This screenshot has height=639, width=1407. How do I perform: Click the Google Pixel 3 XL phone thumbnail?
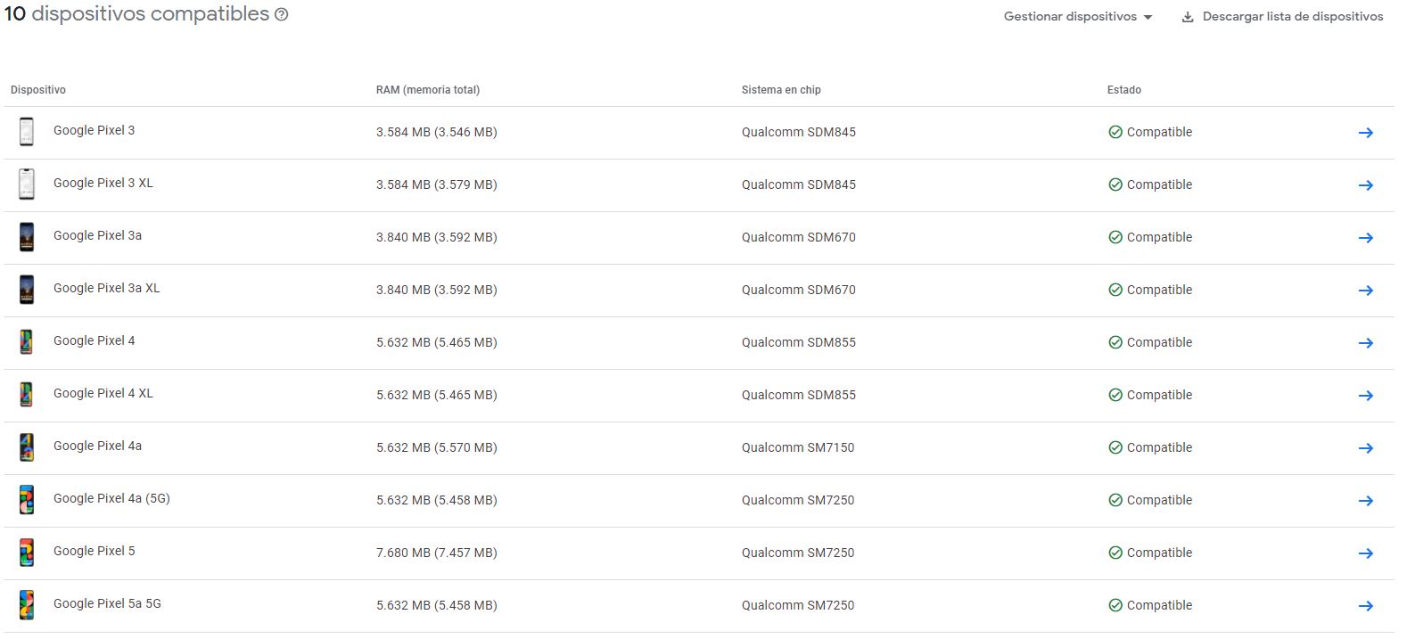[x=27, y=184]
